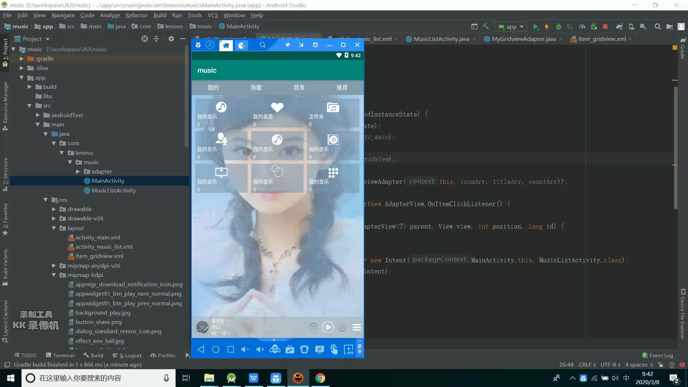Open activity_main.xml in project tree
This screenshot has width=688, height=387.
pyautogui.click(x=97, y=237)
